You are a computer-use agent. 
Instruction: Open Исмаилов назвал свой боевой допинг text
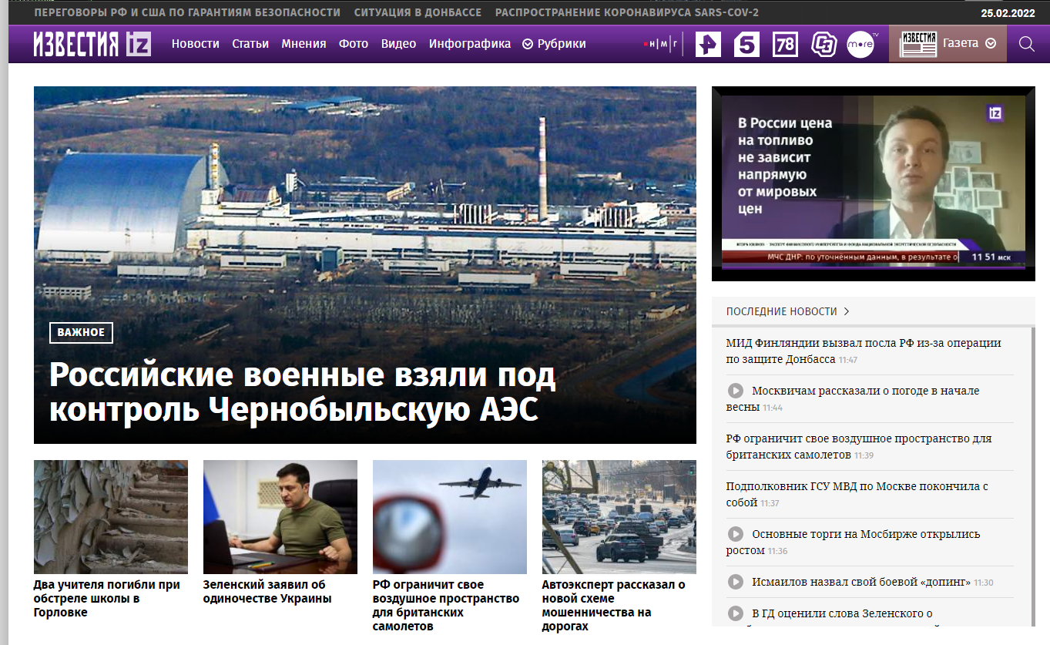[x=861, y=583]
